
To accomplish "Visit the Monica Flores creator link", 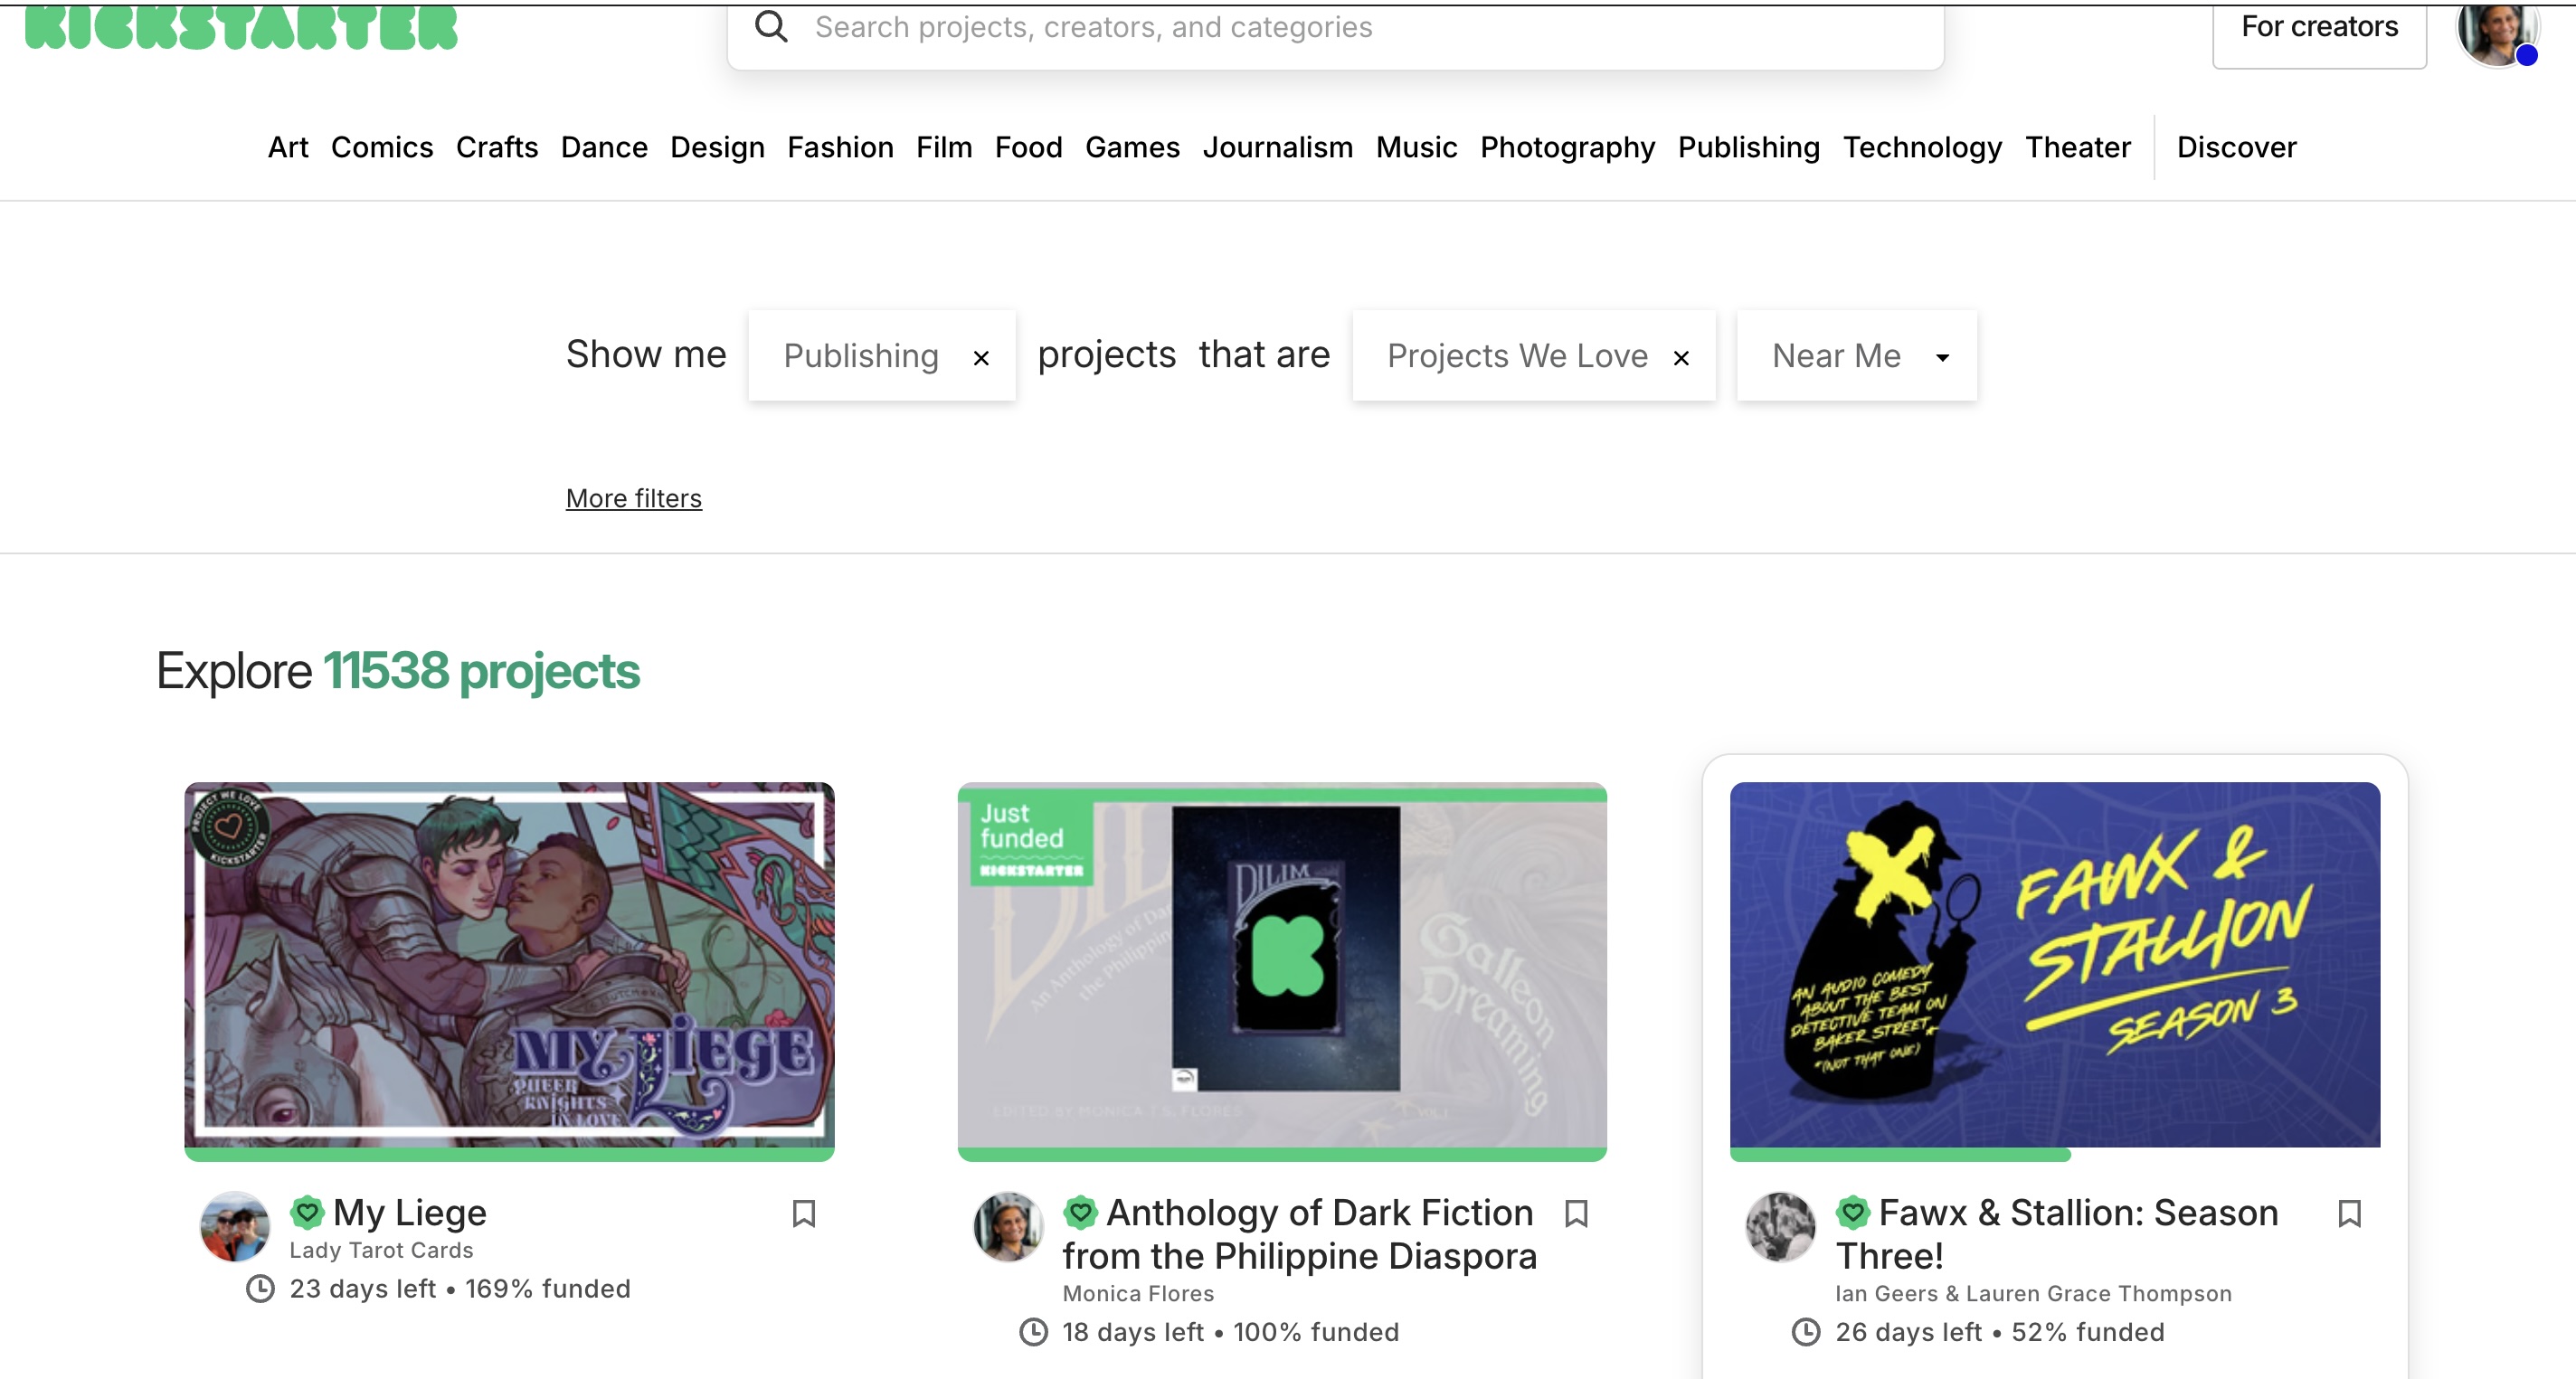I will tap(1138, 1293).
